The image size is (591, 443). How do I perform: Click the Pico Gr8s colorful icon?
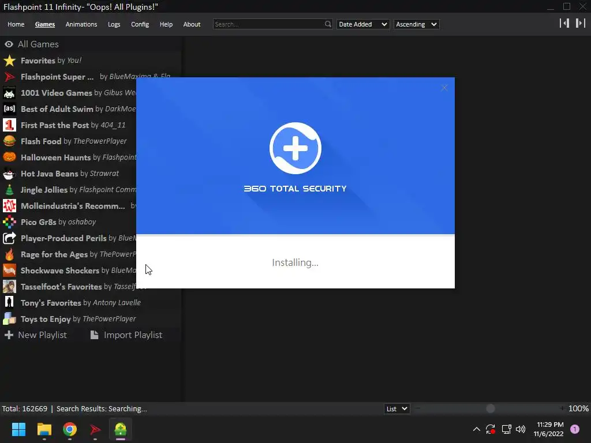tap(9, 222)
